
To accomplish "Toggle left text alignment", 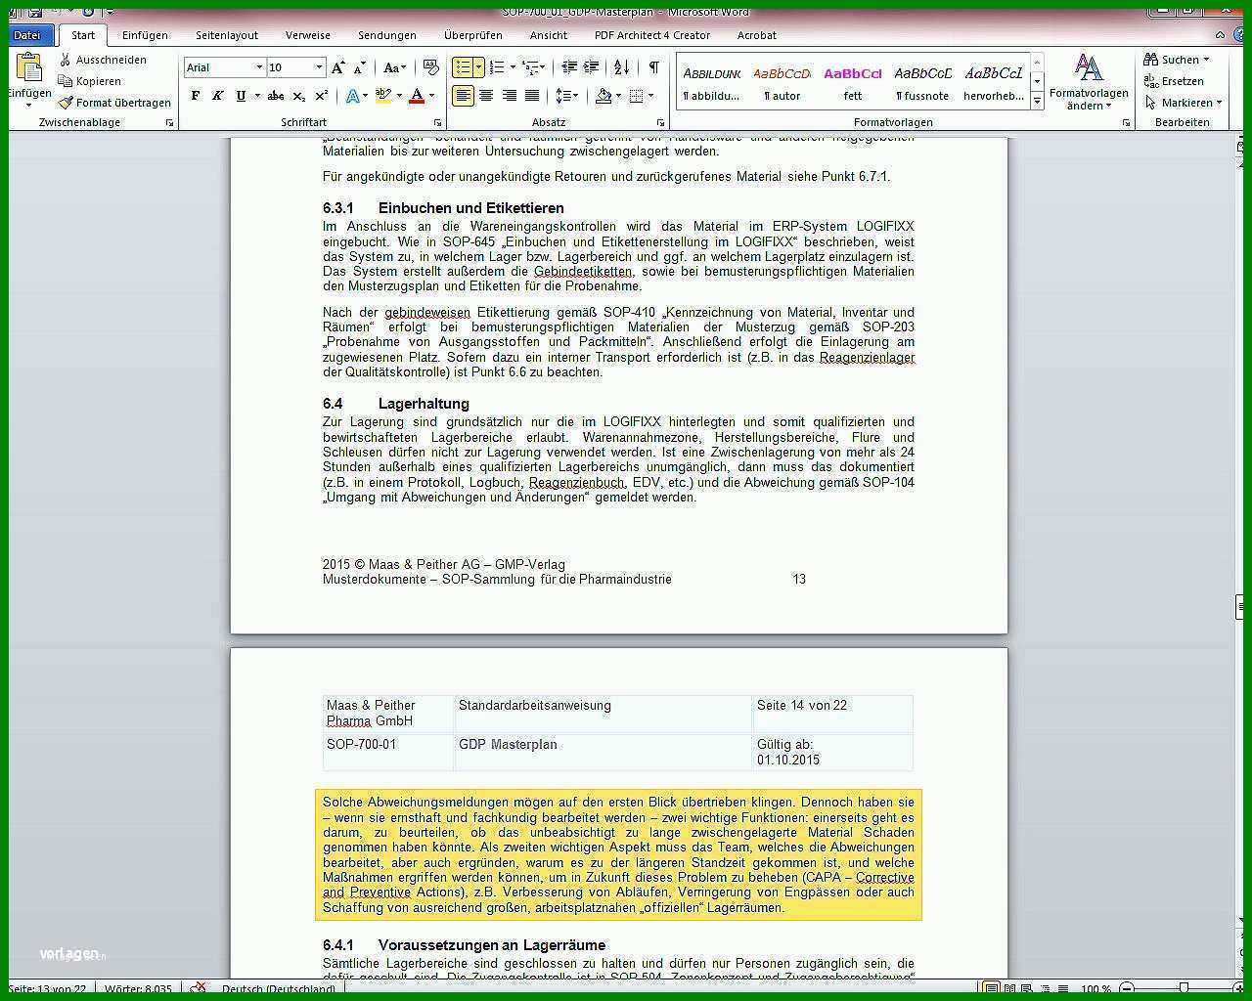I will 463,96.
